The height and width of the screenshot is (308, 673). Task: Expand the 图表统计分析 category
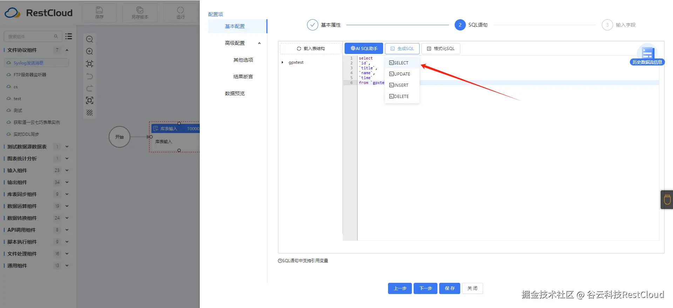click(67, 159)
